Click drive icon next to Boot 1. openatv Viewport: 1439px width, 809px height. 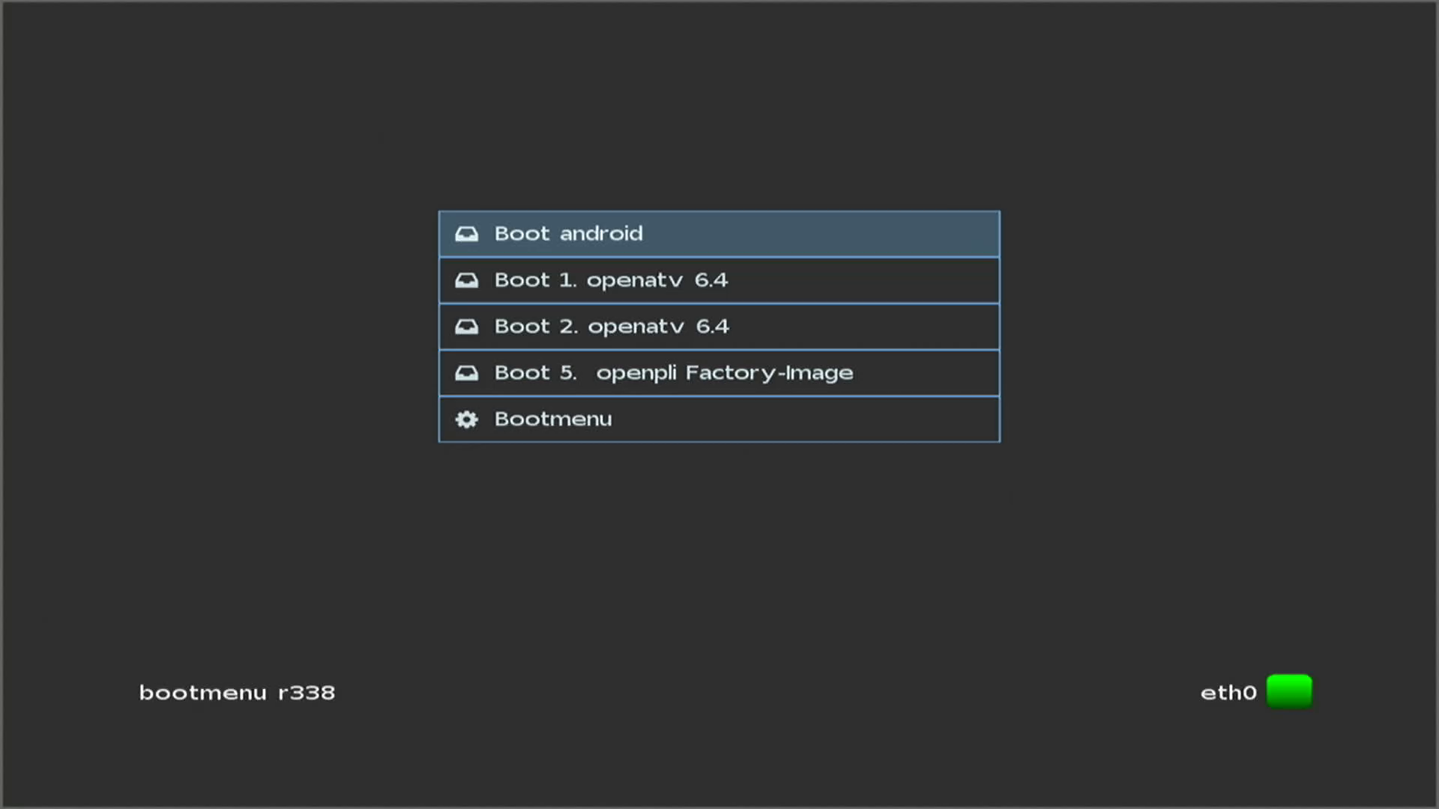(466, 281)
